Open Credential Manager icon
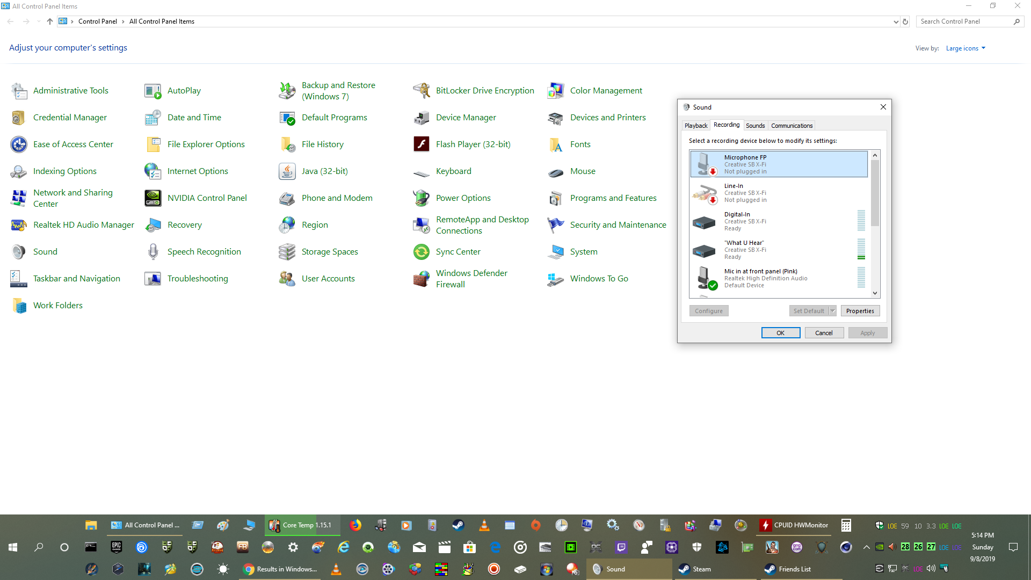1031x580 pixels. coord(19,118)
